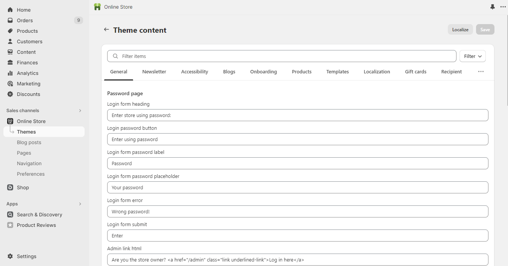Click the Localize button
Screen dimensions: 508x266
[x=460, y=29]
